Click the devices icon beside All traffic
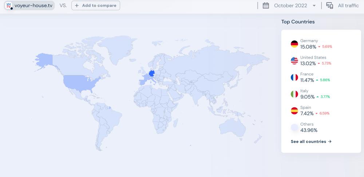Viewport: 364px width, 177px height. (329, 5)
